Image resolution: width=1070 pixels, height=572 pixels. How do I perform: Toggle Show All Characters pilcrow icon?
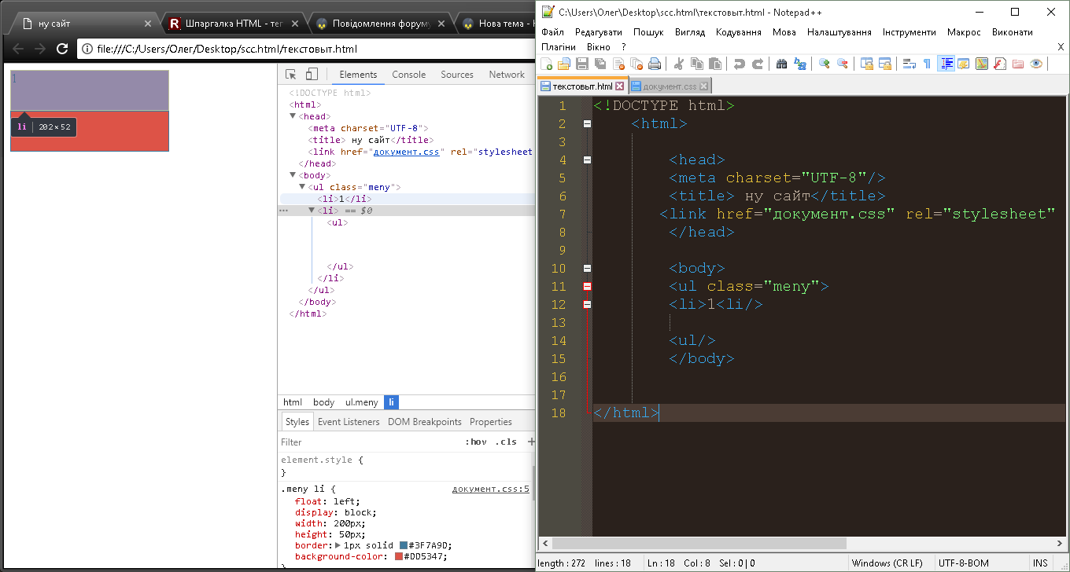[927, 64]
